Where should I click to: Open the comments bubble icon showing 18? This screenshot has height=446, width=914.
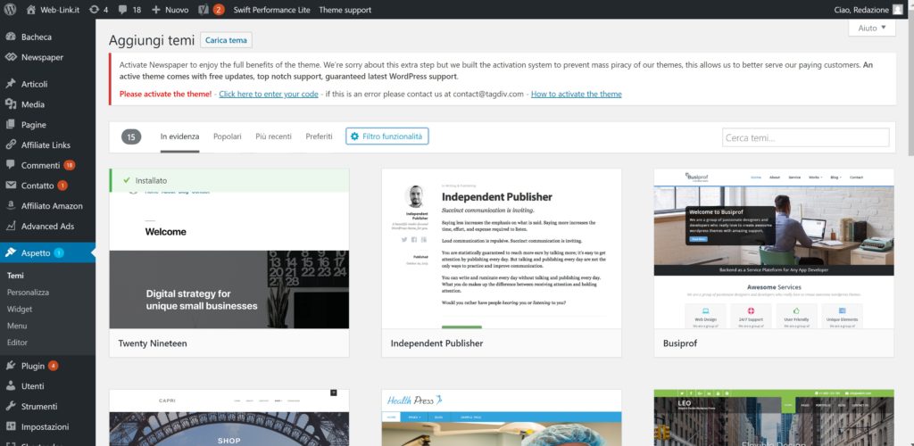(x=123, y=10)
